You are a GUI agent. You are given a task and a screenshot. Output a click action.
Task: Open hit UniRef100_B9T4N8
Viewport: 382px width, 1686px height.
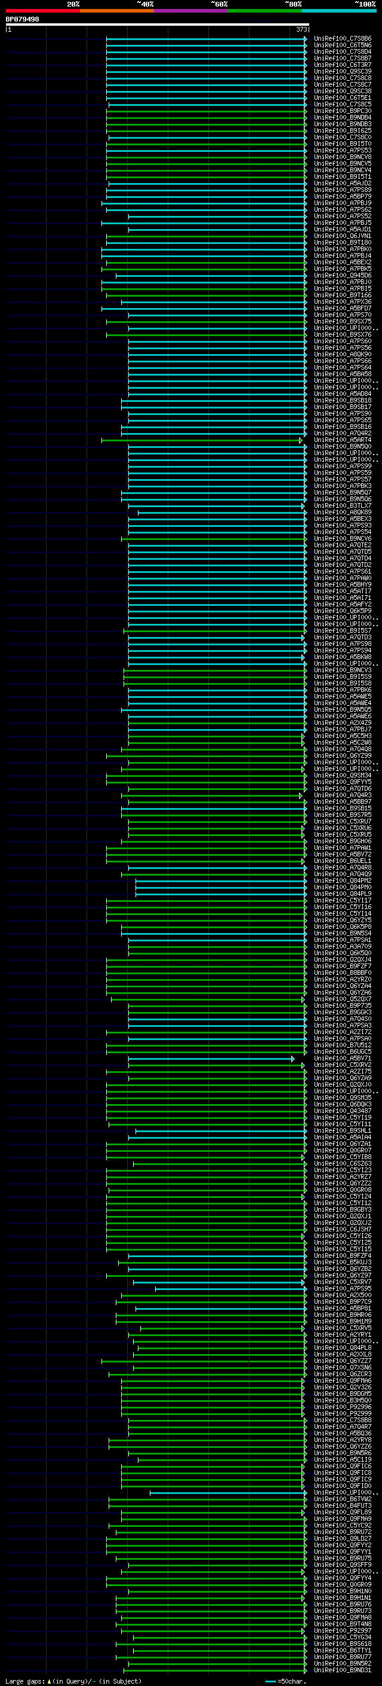pos(343,1624)
